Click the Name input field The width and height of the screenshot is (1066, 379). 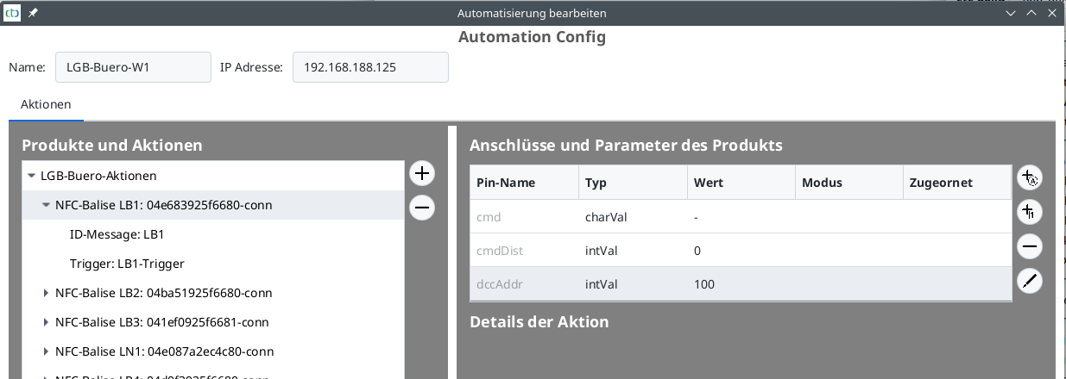[133, 67]
